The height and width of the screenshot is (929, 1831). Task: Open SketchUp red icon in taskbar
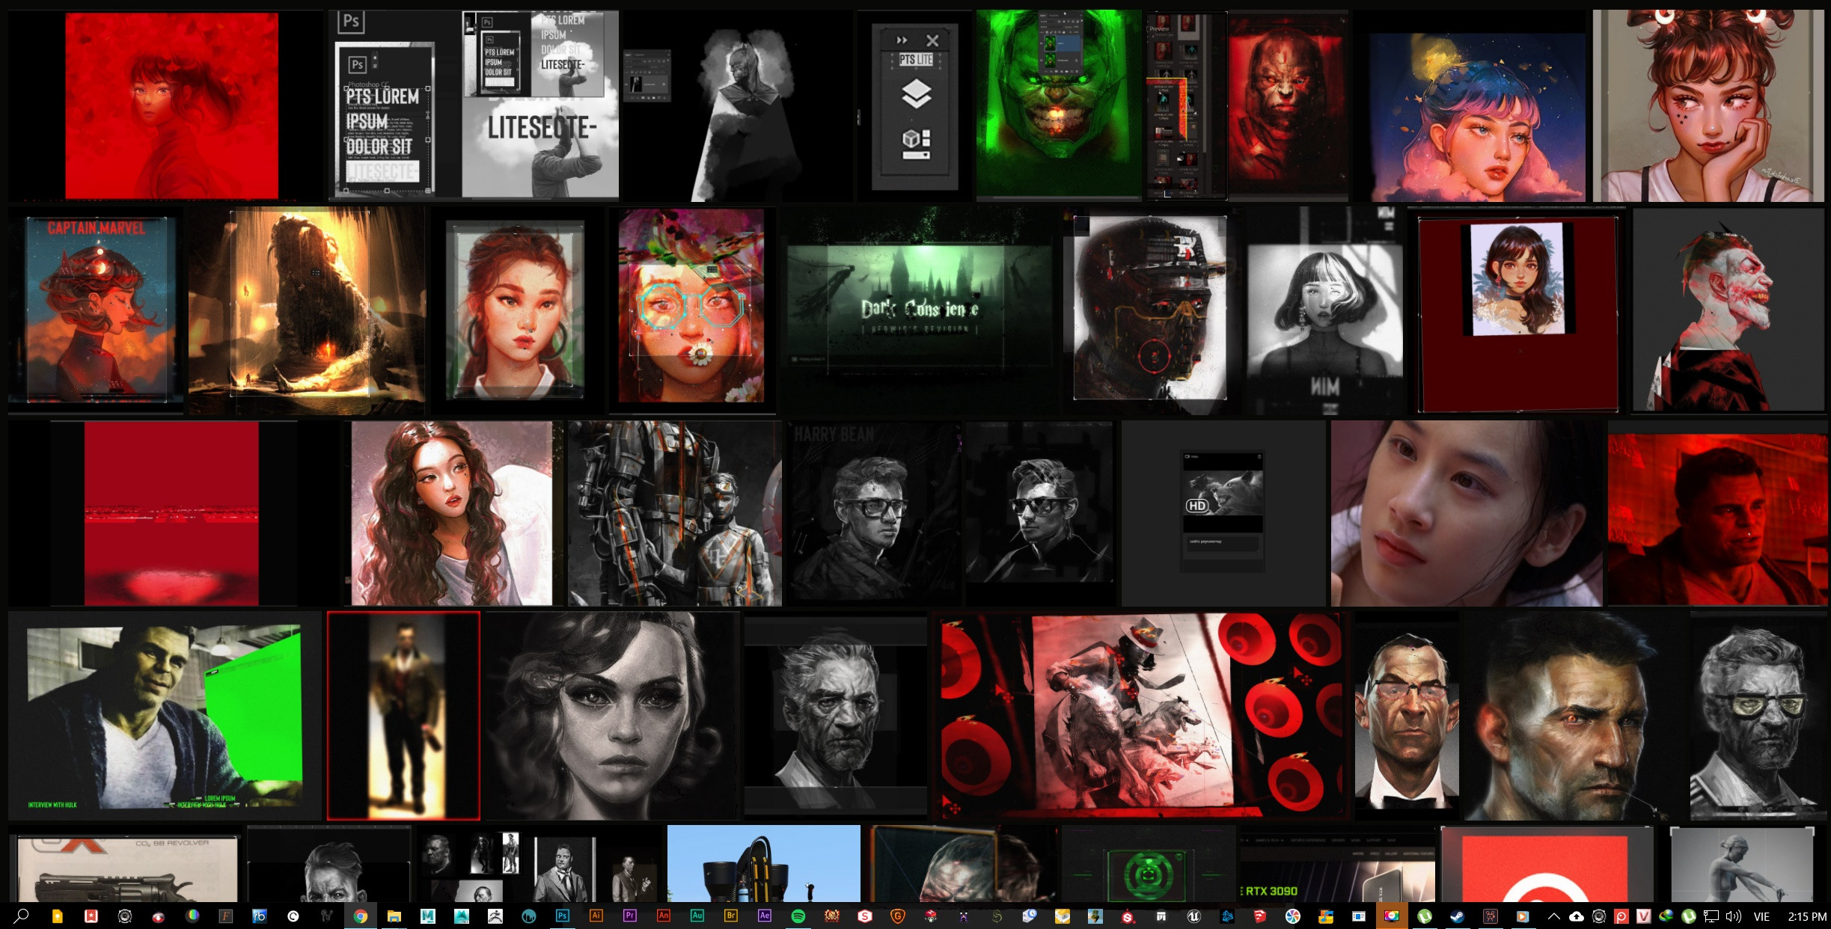click(1260, 916)
